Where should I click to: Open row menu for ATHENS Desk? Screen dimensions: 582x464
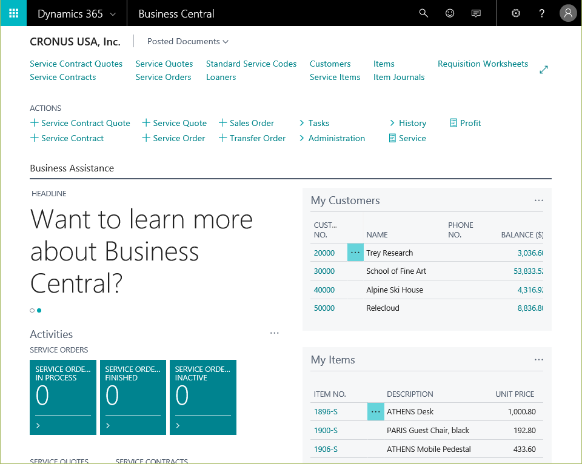[376, 412]
